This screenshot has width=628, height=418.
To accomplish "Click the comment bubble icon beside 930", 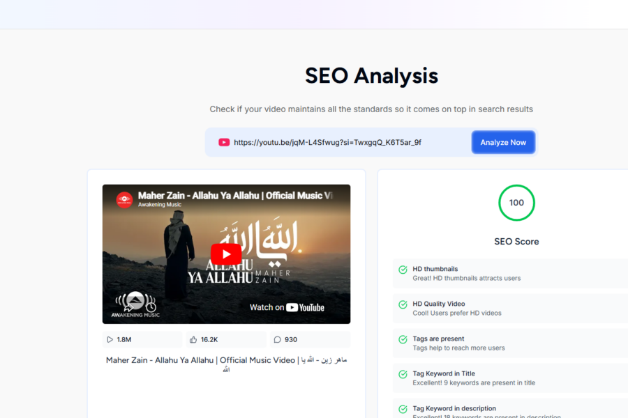I will [277, 339].
